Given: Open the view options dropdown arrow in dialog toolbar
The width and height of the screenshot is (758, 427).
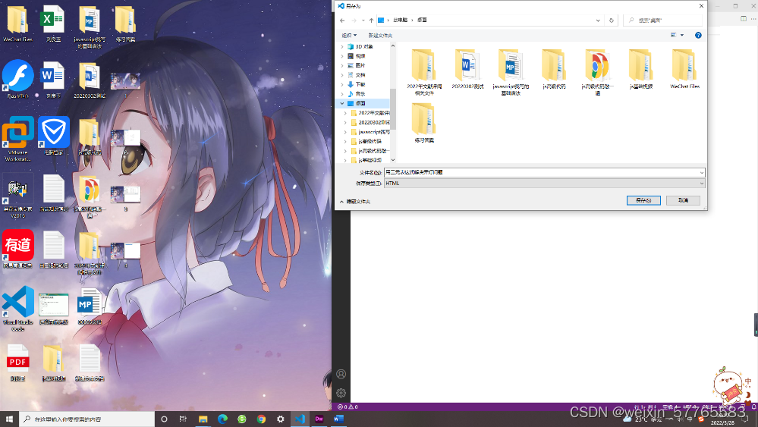Looking at the screenshot, I should tap(682, 35).
